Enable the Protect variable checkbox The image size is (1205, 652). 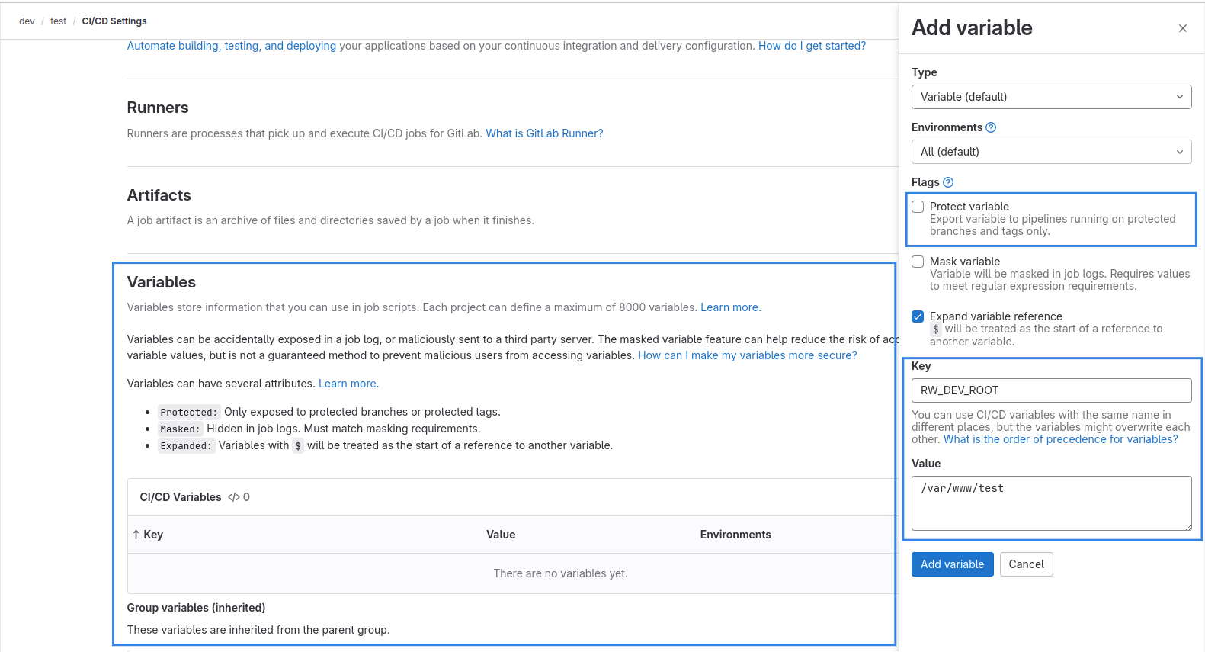pyautogui.click(x=918, y=207)
